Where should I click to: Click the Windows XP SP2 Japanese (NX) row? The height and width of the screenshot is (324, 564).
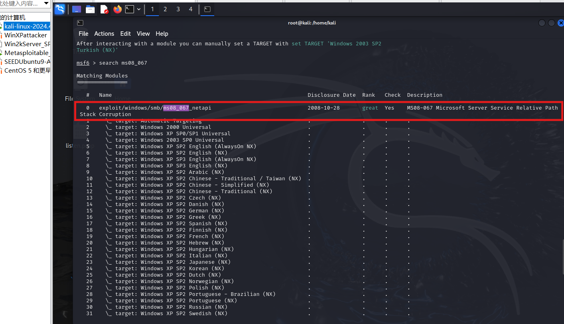tap(158, 262)
